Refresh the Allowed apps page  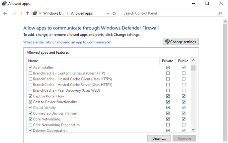pyautogui.click(x=114, y=14)
